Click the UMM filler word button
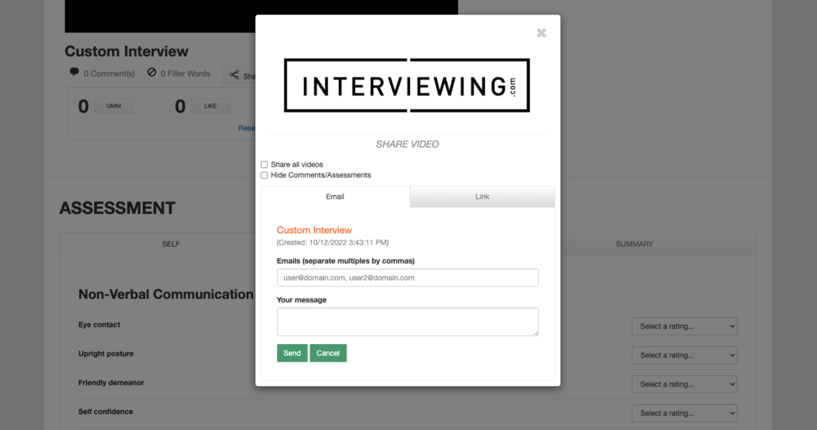 click(113, 106)
